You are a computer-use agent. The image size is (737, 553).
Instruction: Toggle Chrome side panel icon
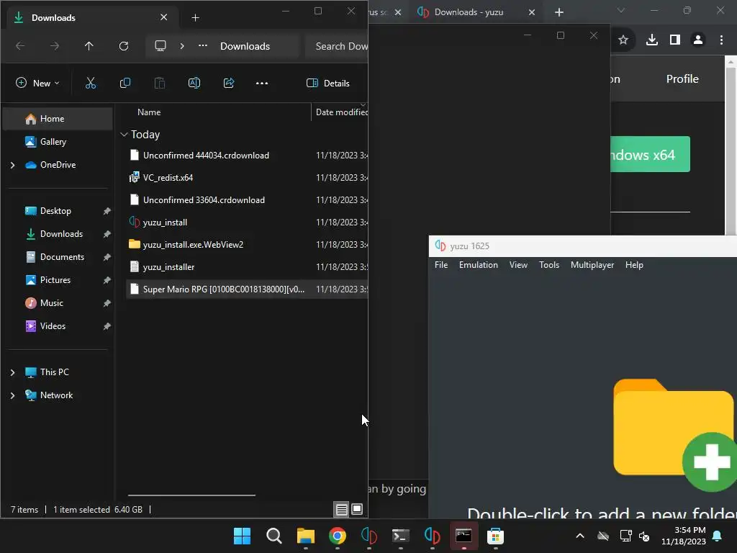click(x=675, y=40)
